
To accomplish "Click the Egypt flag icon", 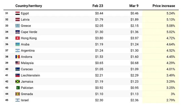I will (x=18, y=13).
